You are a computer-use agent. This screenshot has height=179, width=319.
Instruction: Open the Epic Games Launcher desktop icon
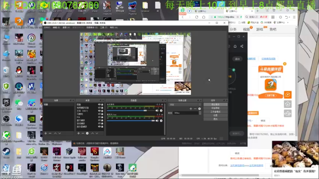pyautogui.click(x=6, y=105)
